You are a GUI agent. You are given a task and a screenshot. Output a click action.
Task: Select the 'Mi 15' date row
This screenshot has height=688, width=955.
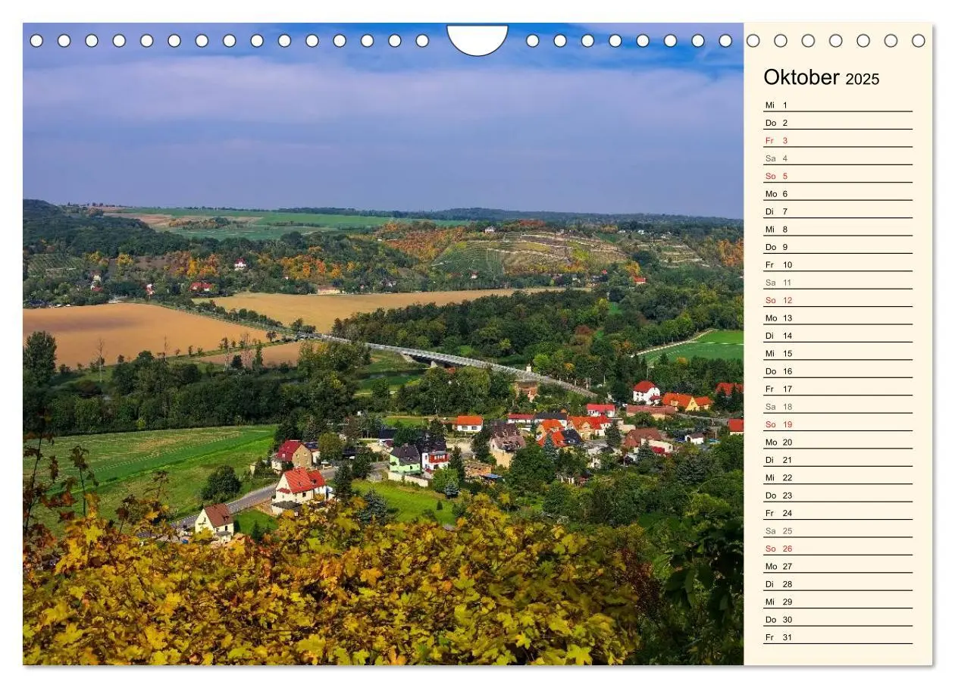tap(838, 353)
